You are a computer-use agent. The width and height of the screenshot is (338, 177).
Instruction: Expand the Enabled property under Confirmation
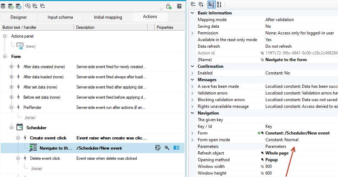pyautogui.click(x=192, y=73)
